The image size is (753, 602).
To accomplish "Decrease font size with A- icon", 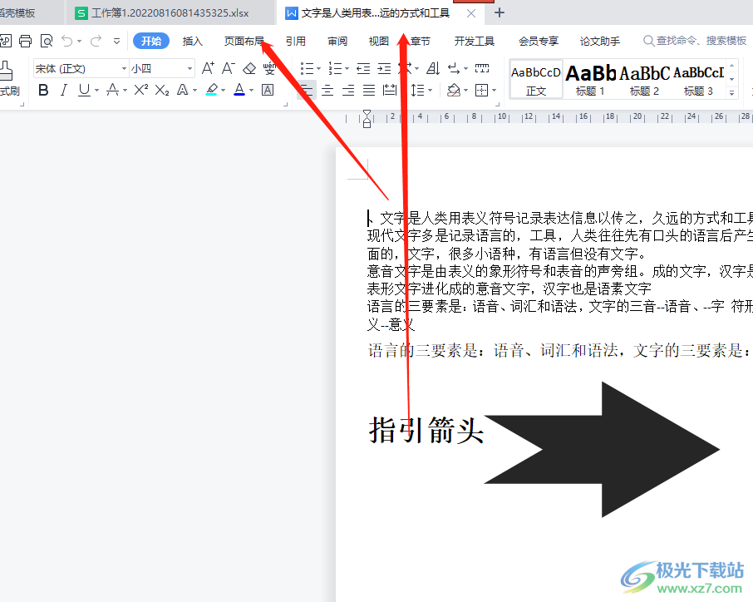I will [x=228, y=68].
